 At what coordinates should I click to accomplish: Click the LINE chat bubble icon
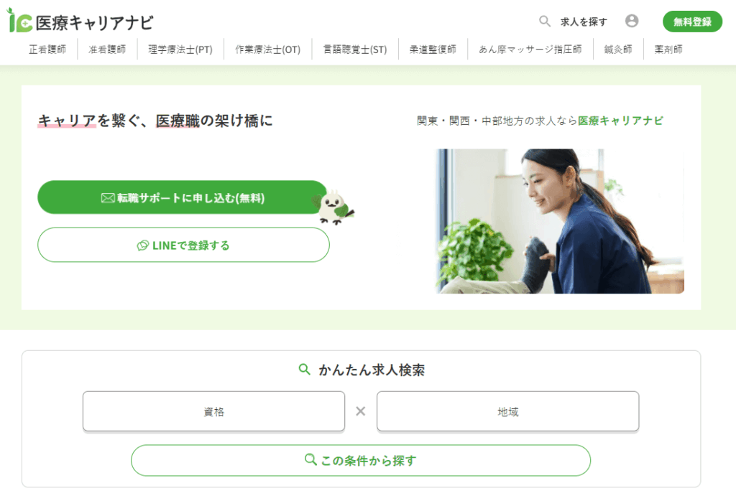[143, 245]
